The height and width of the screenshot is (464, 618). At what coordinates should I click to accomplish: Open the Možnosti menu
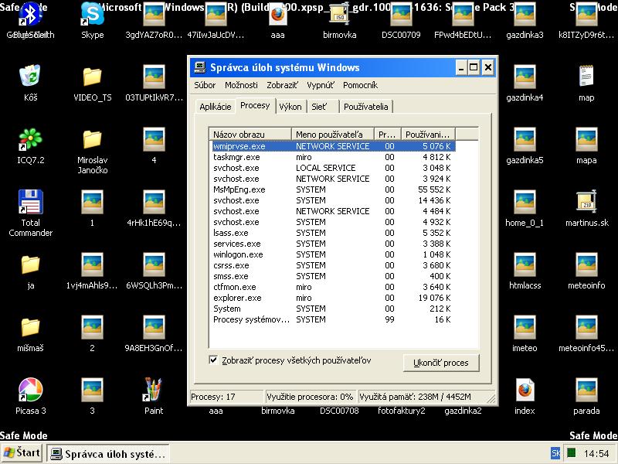(241, 85)
